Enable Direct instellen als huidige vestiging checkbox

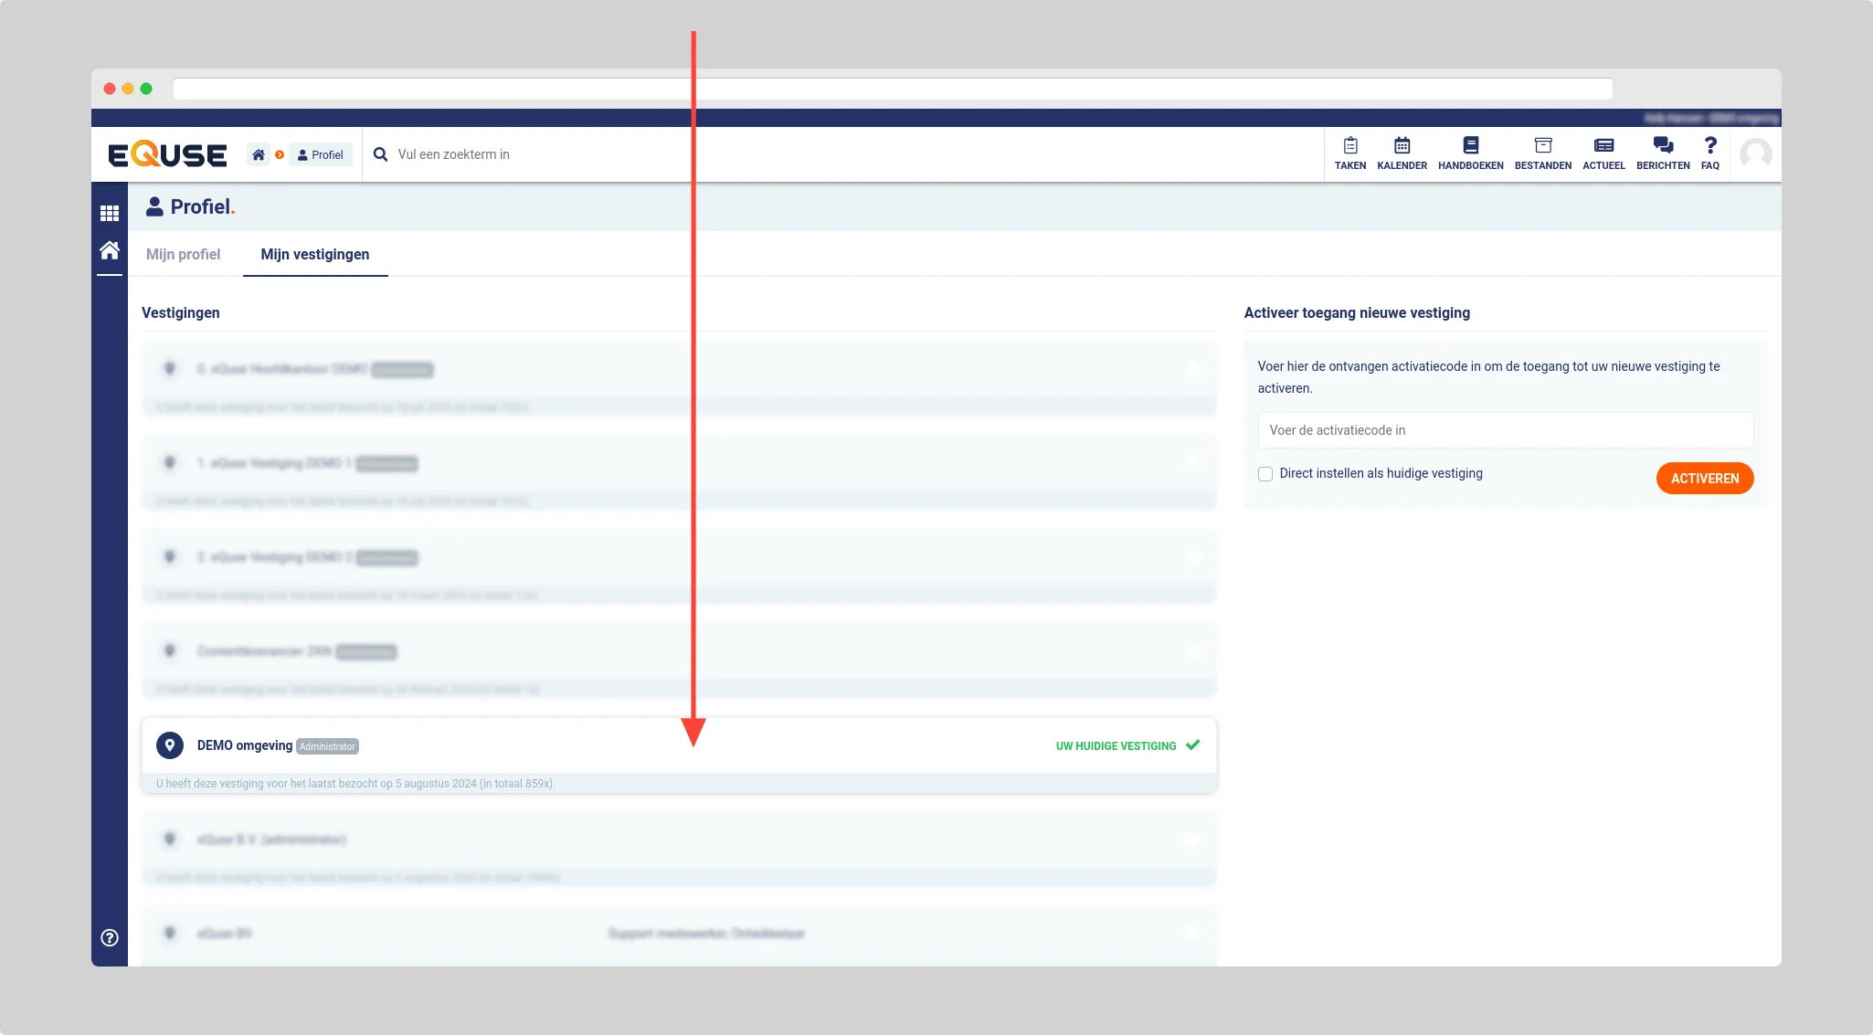pos(1265,474)
